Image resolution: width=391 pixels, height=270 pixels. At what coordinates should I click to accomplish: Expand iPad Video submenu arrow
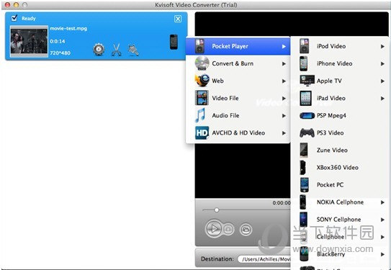(x=382, y=99)
